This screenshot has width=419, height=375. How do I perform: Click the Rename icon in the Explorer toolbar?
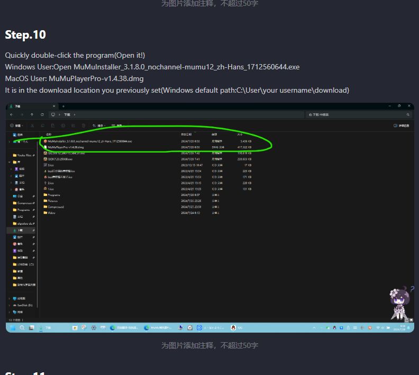tap(63, 126)
